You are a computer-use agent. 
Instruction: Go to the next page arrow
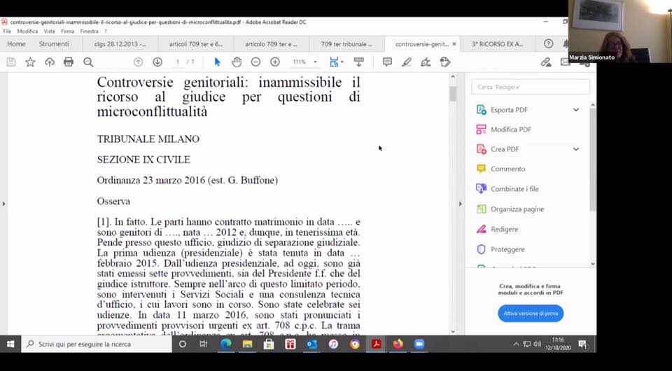pyautogui.click(x=157, y=62)
